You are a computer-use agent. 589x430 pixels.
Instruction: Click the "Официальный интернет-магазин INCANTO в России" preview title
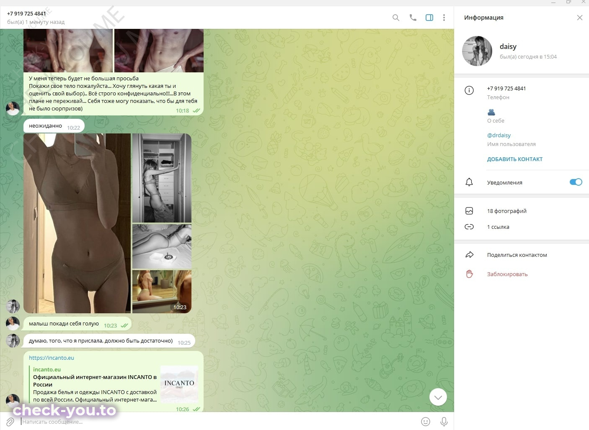click(x=95, y=381)
